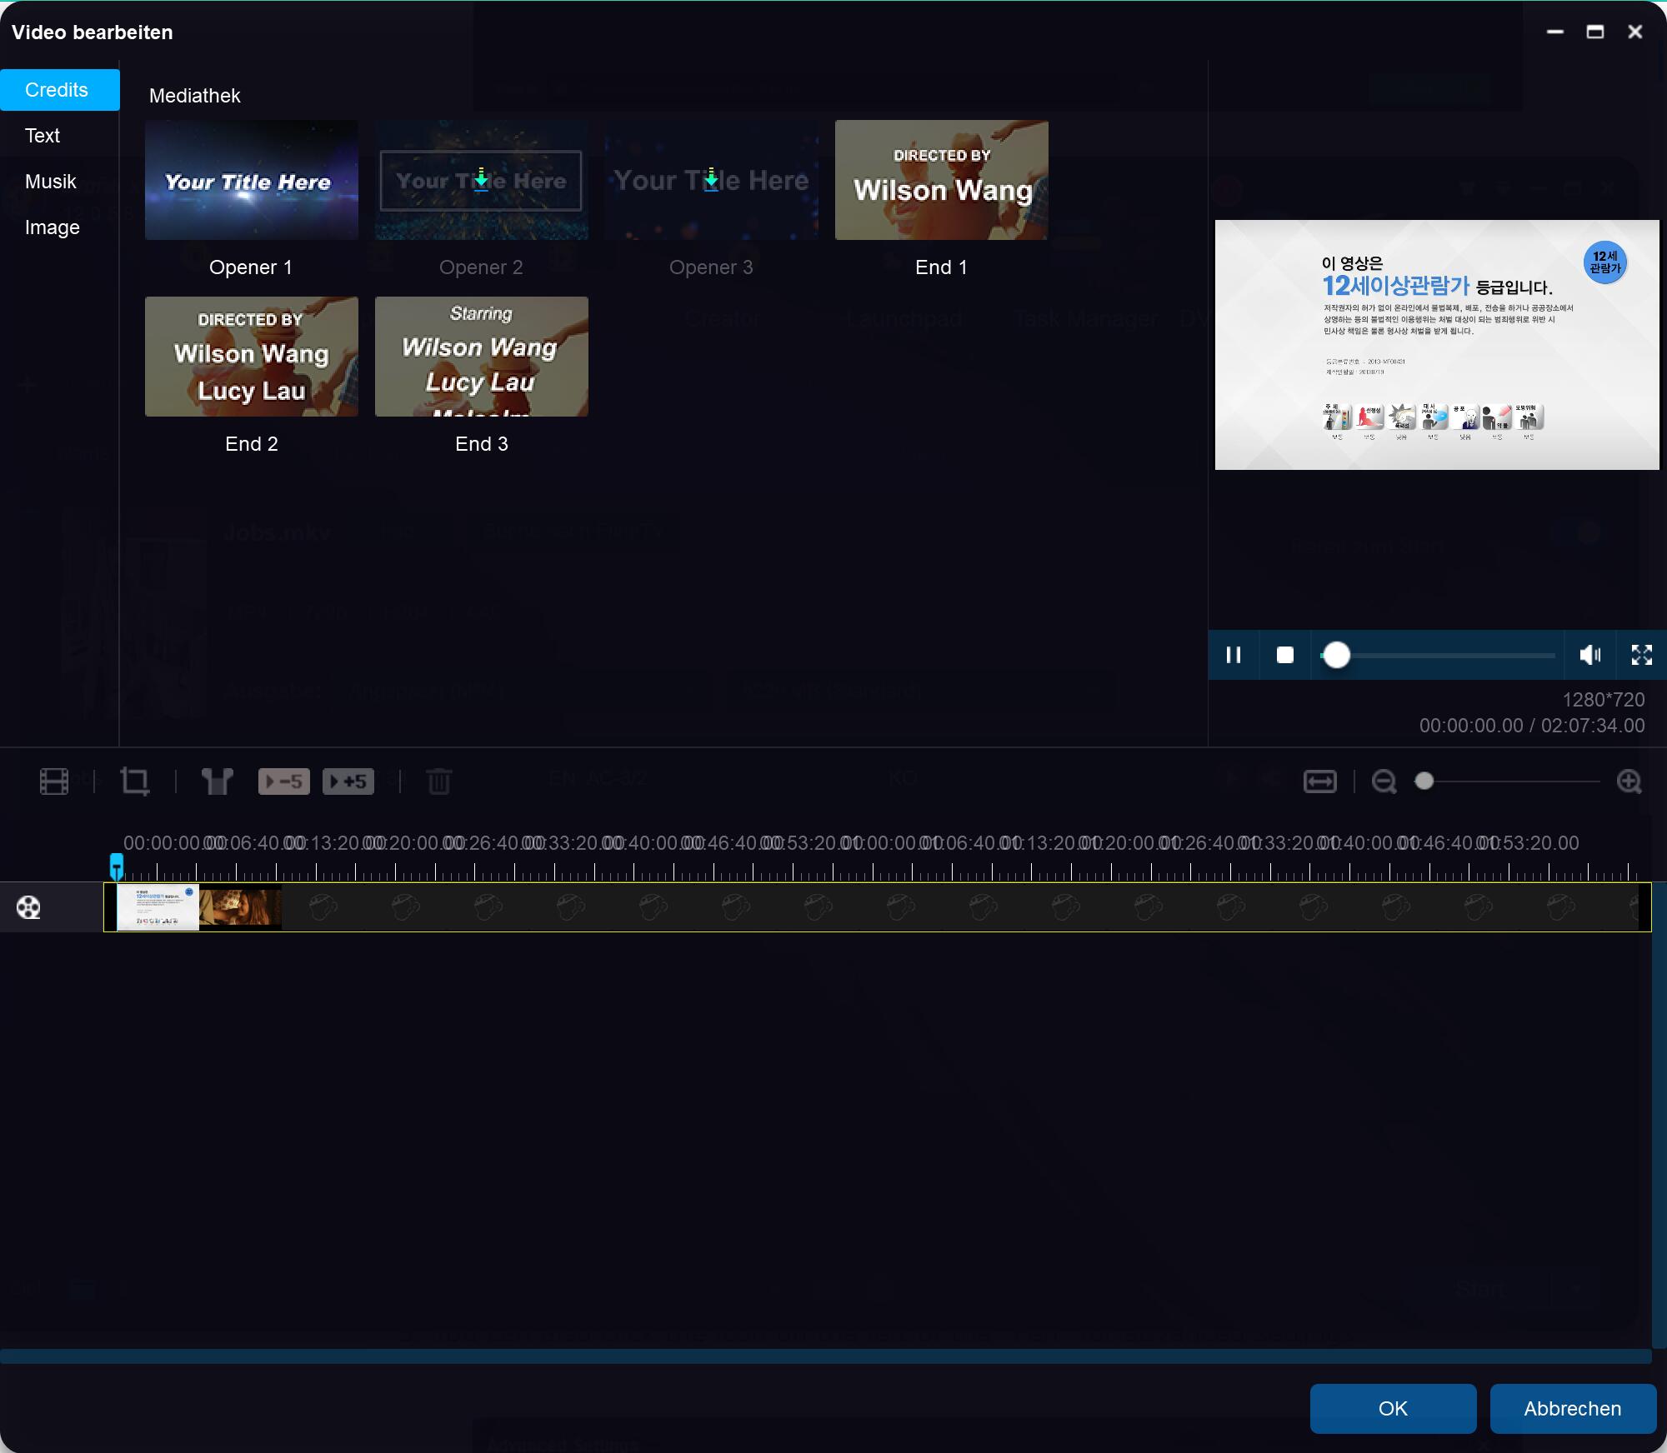
Task: Switch to the Credits tab
Action: (x=57, y=87)
